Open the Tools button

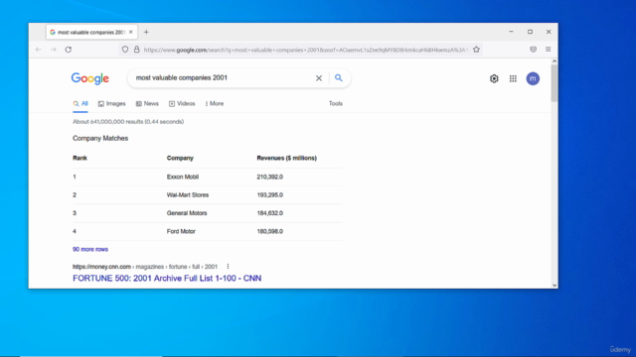(336, 103)
